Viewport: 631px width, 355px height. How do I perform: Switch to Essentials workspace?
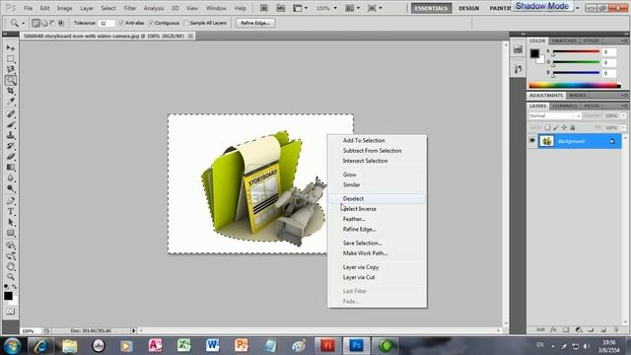coord(431,8)
